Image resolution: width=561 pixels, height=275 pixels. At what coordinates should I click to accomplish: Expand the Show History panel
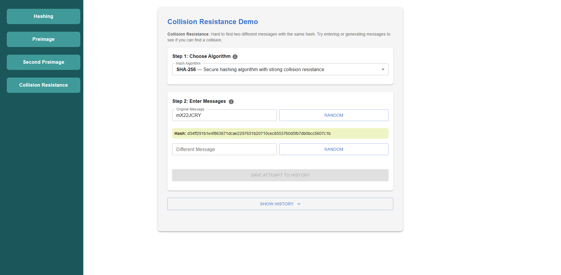tap(280, 204)
